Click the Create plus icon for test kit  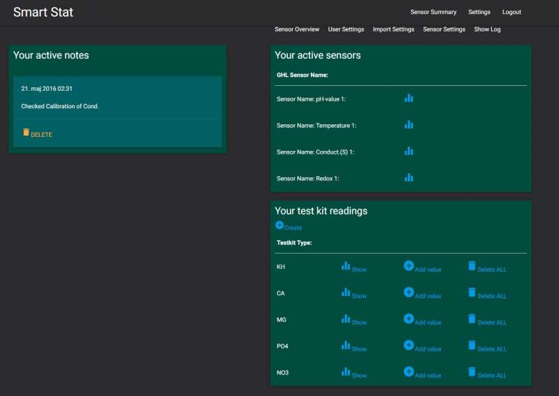[x=280, y=226]
